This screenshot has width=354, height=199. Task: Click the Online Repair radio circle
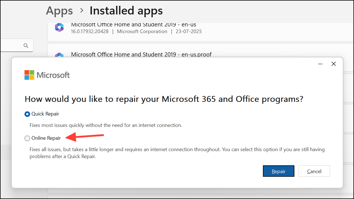(27, 138)
